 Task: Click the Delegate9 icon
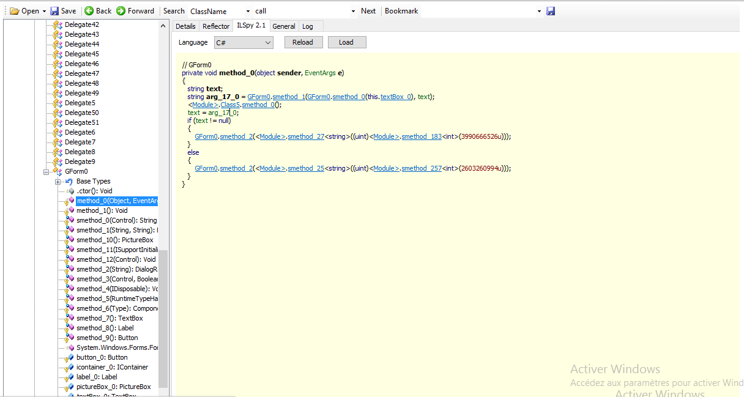click(58, 161)
